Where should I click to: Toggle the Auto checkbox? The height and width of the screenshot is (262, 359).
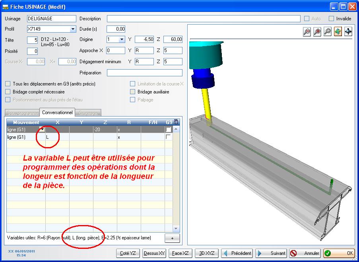307,19
